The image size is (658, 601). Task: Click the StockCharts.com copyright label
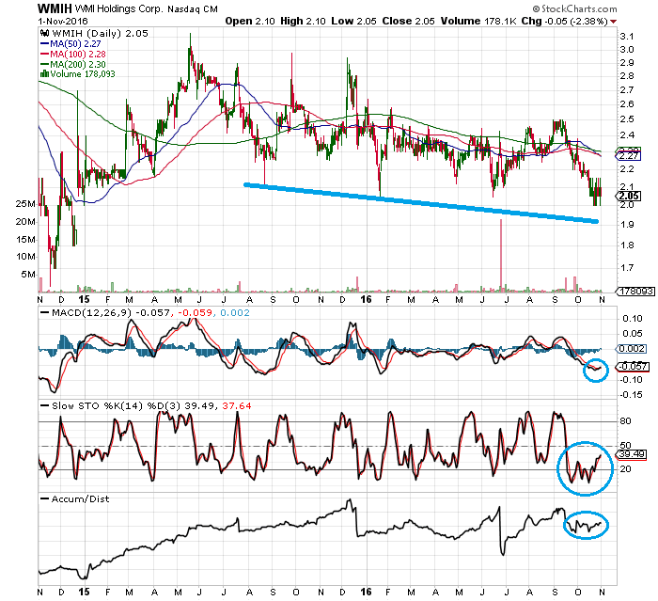pyautogui.click(x=575, y=8)
